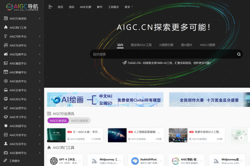Click the AIGC导航-微 card logo icon
The image size is (250, 166).
pos(176,161)
